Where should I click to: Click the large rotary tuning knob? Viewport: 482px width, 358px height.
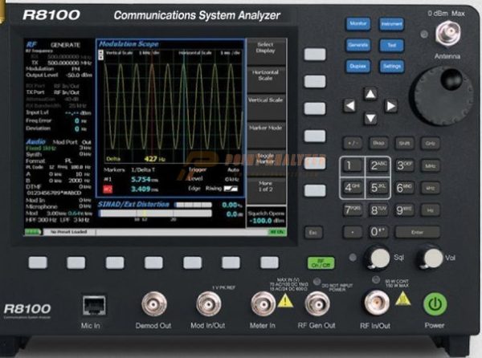[x=441, y=96]
